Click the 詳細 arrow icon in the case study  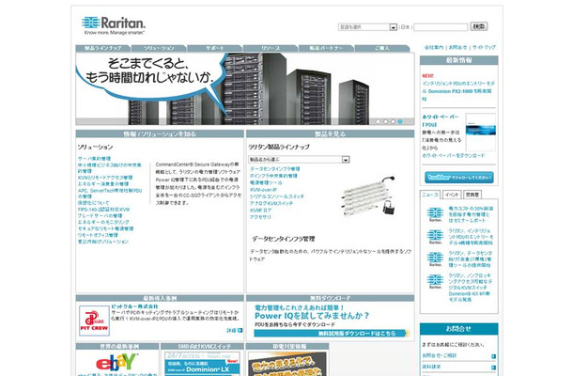tap(240, 330)
